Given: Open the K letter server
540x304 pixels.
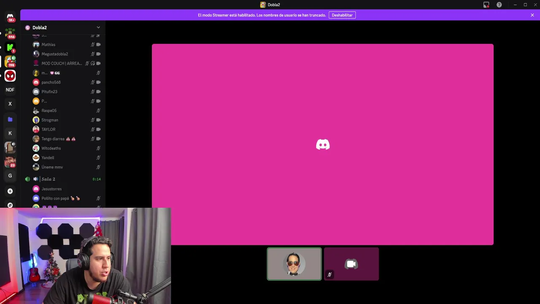Looking at the screenshot, I should [10, 133].
